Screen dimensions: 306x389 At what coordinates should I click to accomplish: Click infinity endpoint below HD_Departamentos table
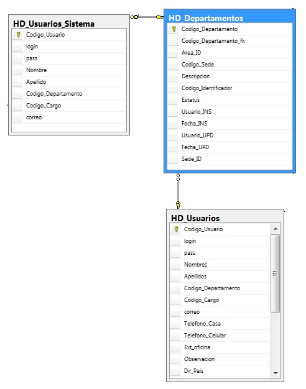(x=178, y=177)
